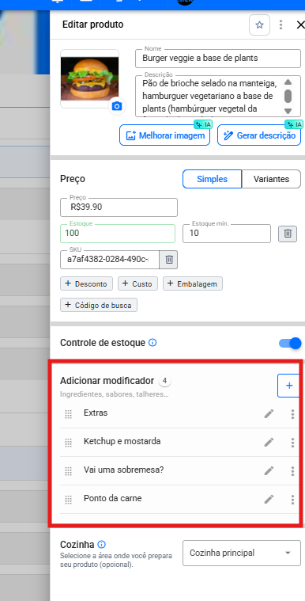Click the drag handle of Extras modifier

click(69, 414)
